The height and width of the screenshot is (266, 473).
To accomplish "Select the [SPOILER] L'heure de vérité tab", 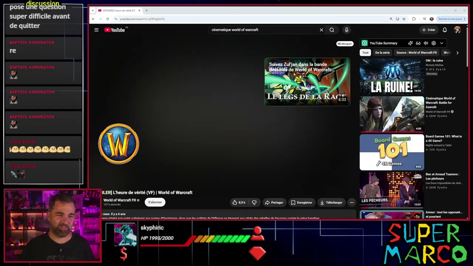I will click(x=119, y=10).
